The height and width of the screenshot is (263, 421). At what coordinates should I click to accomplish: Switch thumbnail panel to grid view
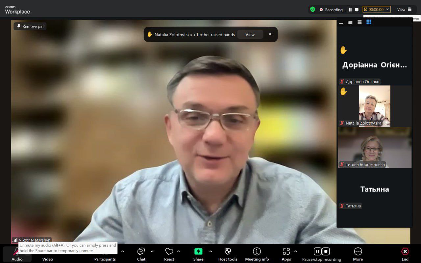pos(369,22)
